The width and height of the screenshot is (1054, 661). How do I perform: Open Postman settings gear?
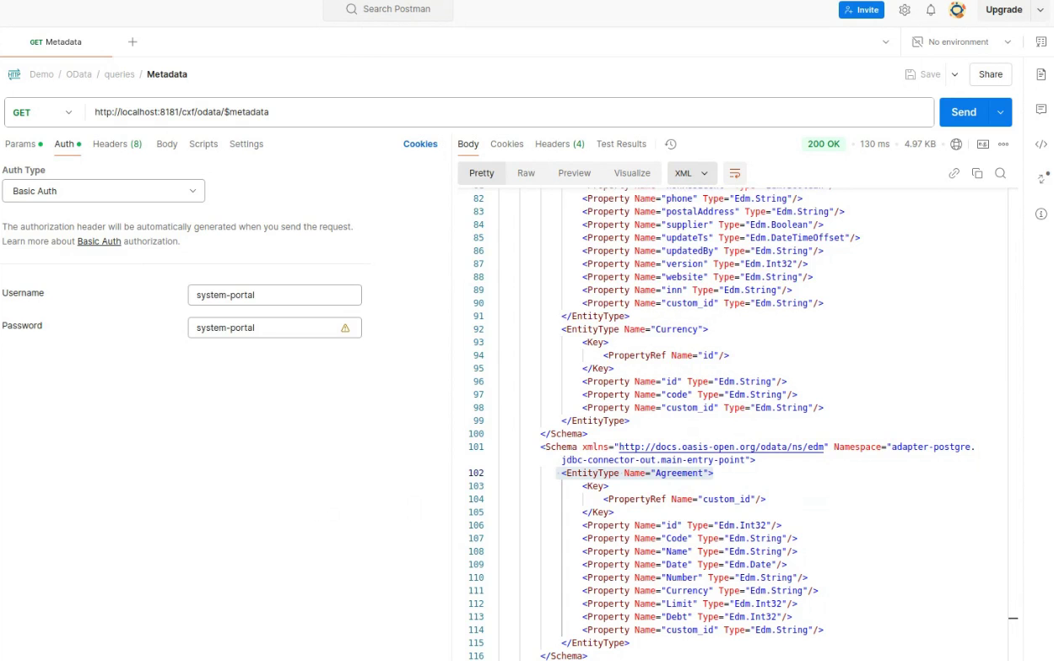905,10
